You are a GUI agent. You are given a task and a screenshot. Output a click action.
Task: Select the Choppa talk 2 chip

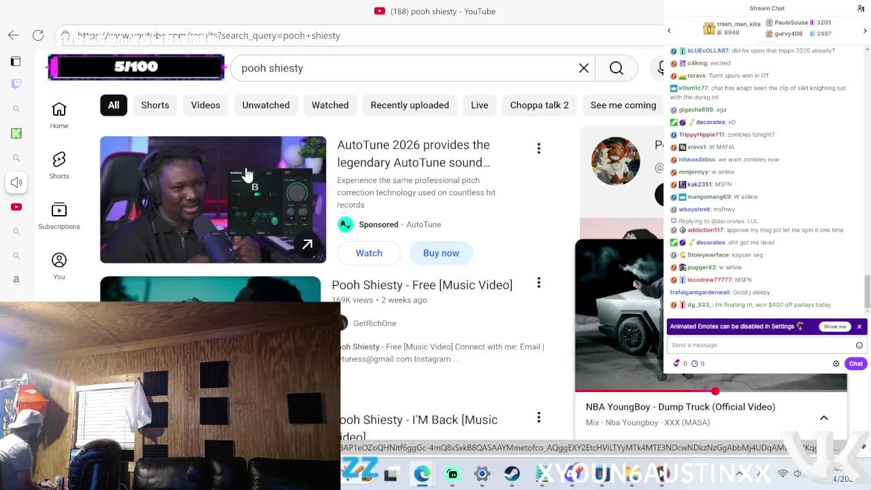click(540, 105)
